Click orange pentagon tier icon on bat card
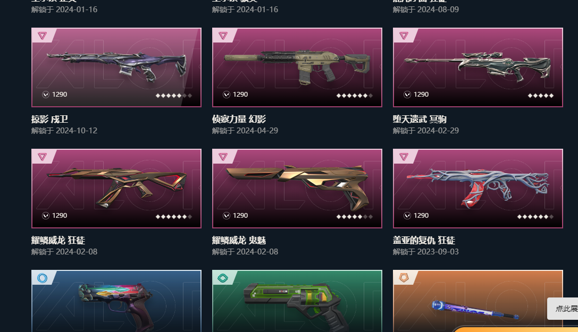This screenshot has height=332, width=578. coord(404,278)
